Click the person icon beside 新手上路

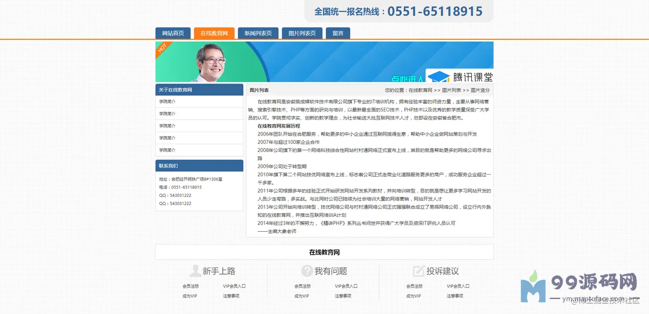click(195, 271)
